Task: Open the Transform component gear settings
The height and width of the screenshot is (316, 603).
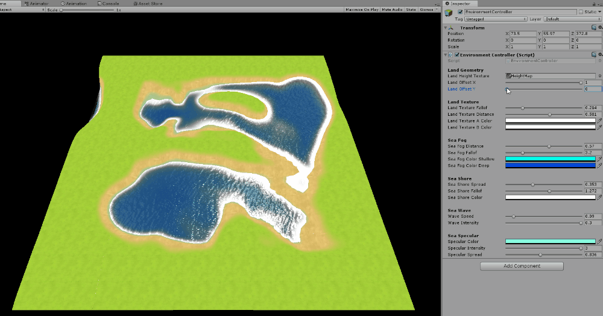Action: (600, 28)
